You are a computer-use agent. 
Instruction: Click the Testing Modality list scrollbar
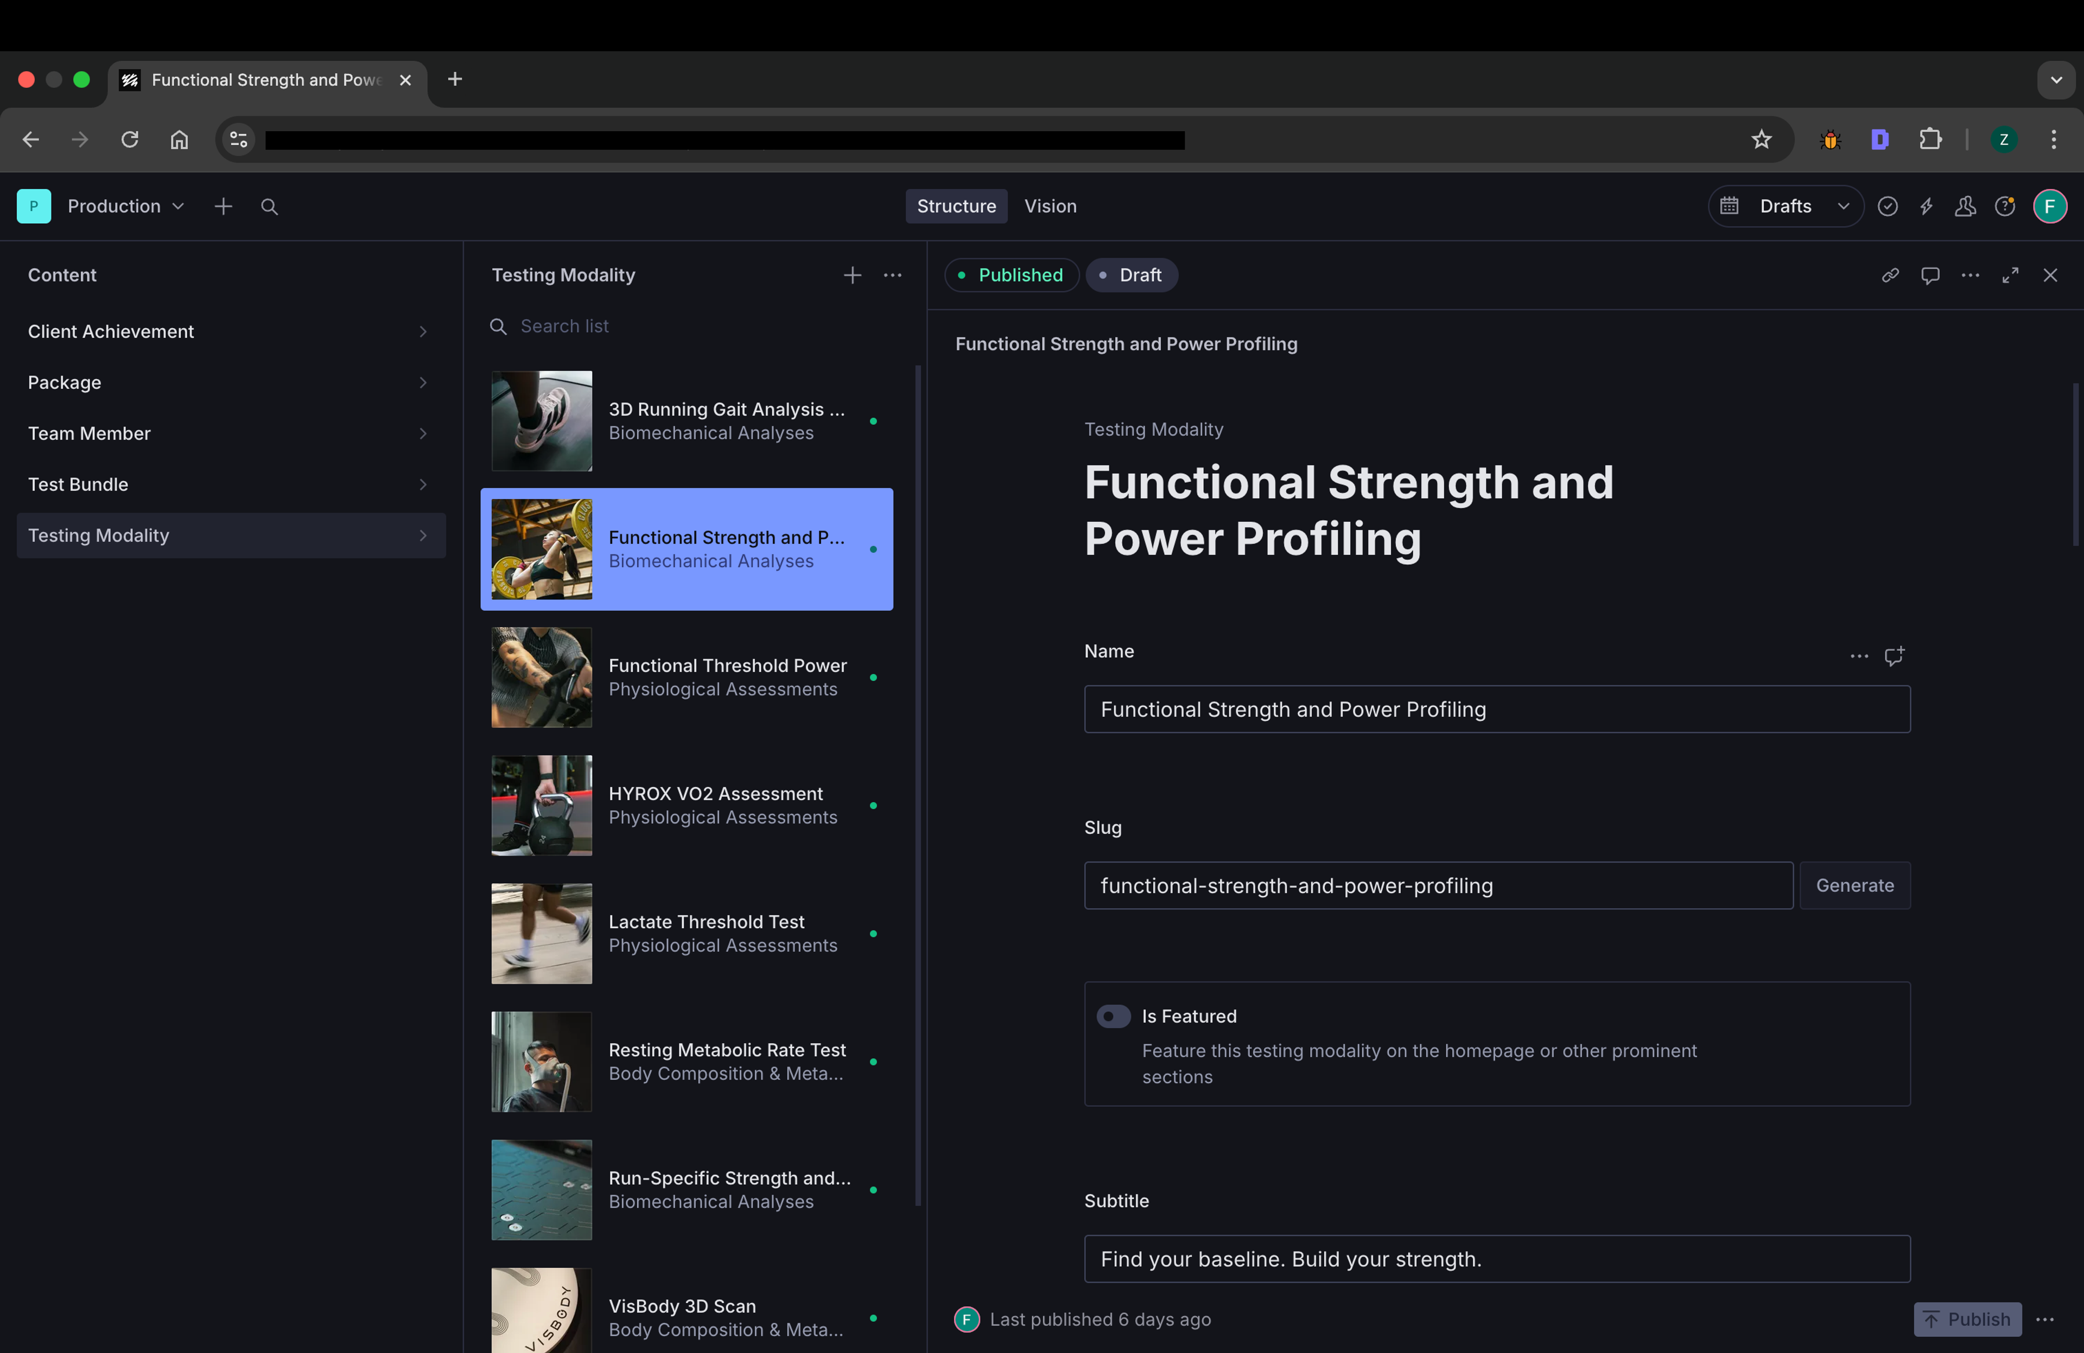coord(918,785)
